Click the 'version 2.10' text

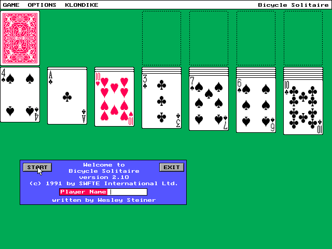(104, 177)
